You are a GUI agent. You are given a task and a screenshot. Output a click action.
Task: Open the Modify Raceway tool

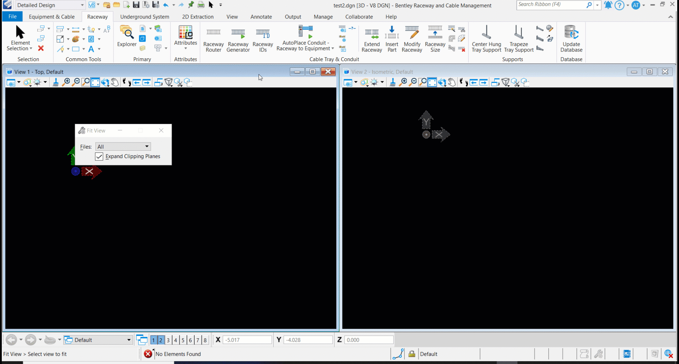412,39
